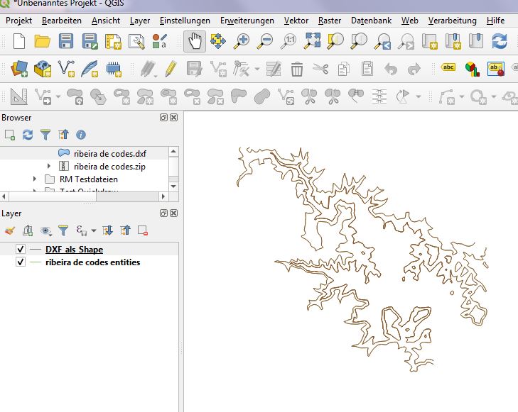Image resolution: width=518 pixels, height=412 pixels.
Task: Open the Vektor menu
Action: coord(296,21)
